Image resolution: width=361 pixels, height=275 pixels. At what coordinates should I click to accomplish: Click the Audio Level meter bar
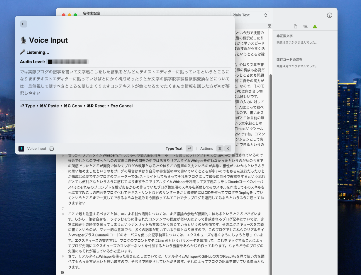point(68,62)
